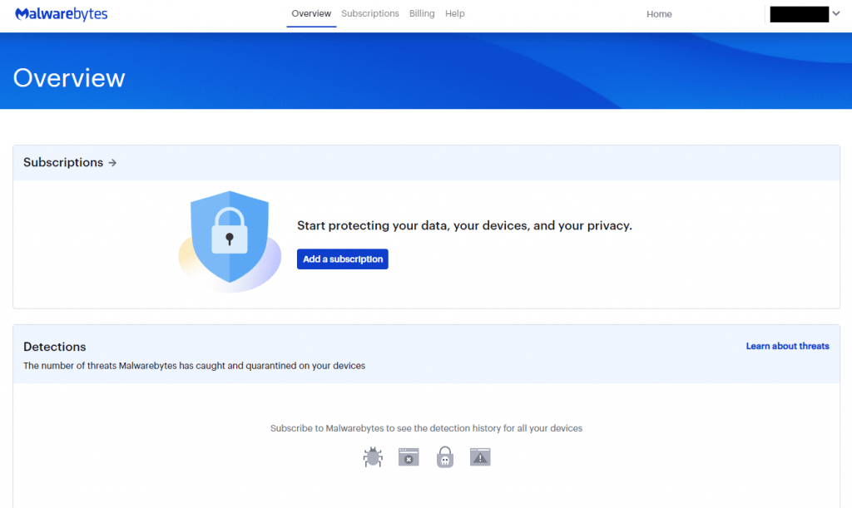The image size is (852, 508).
Task: Click the Malwarebytes logo
Action: click(x=62, y=14)
